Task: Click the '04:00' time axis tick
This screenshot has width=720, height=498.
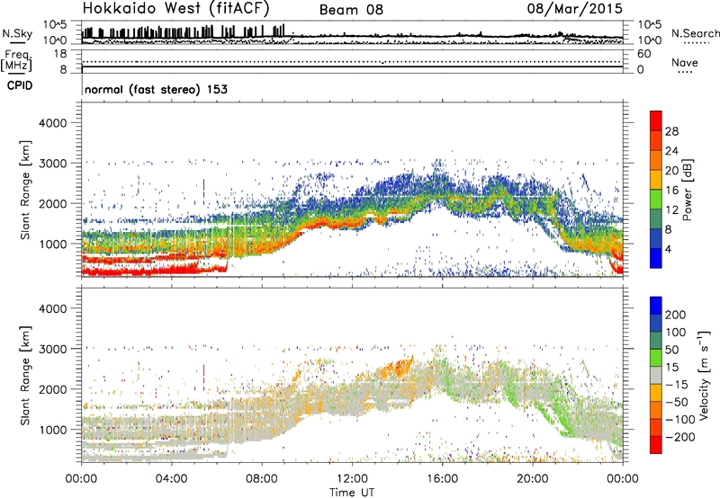Action: [172, 479]
